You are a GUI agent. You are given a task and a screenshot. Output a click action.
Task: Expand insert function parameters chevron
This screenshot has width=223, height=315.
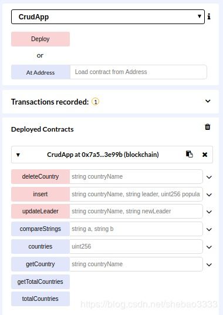209,195
